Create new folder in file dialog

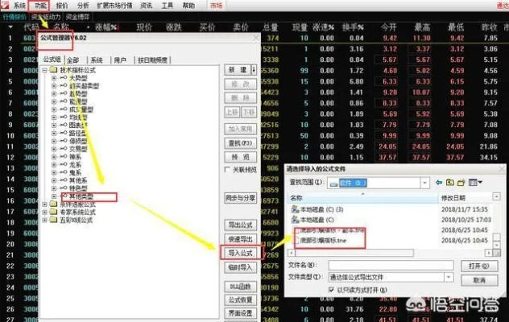point(461,183)
